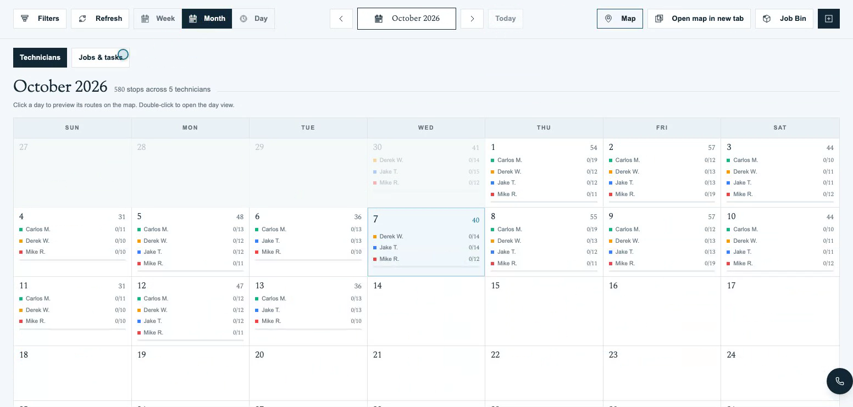
Task: Refresh the schedule data
Action: pos(100,18)
